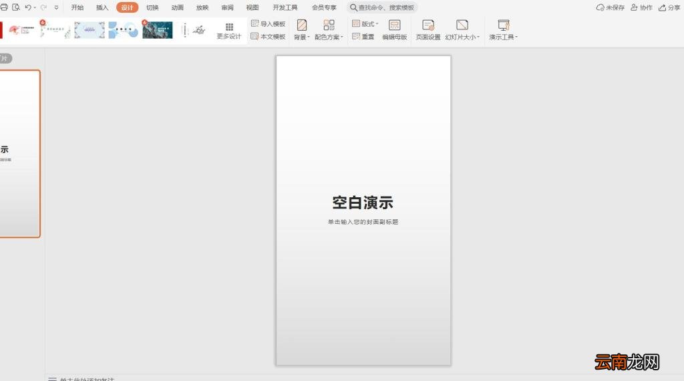Apply the ink-wash calligraphy design template
This screenshot has height=381, width=684.
click(192, 30)
